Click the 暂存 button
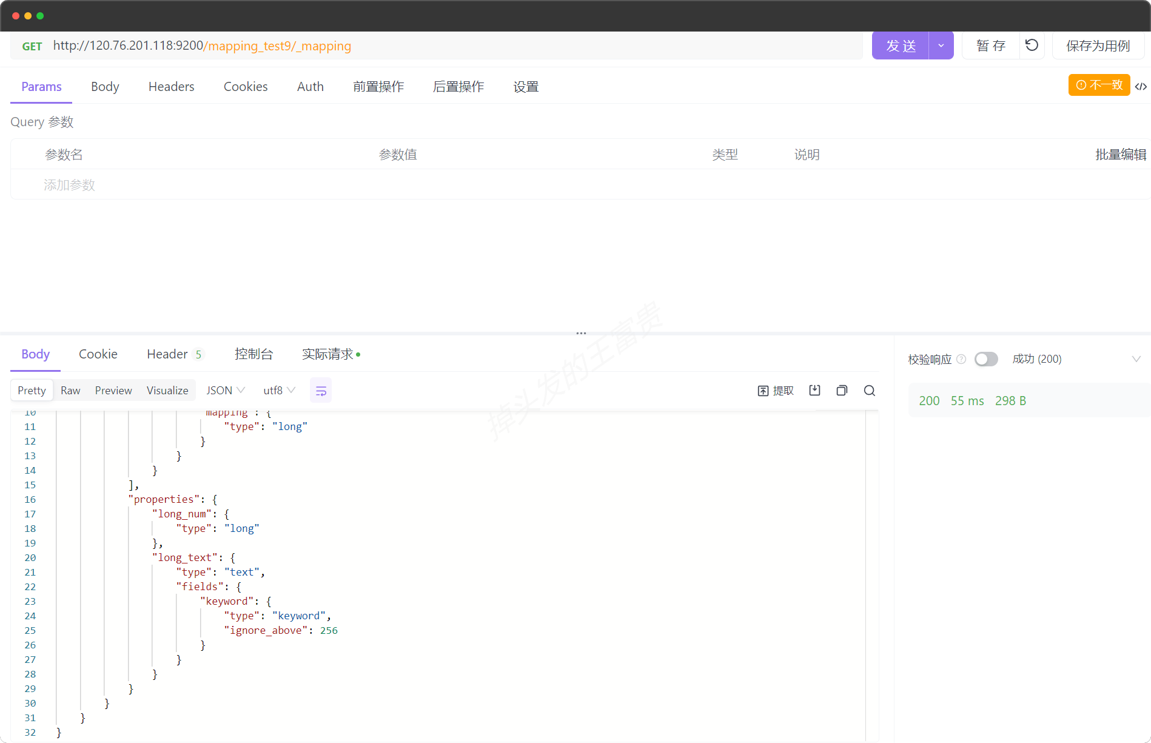This screenshot has height=743, width=1151. point(990,45)
